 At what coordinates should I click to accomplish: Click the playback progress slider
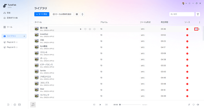(x=130, y=105)
